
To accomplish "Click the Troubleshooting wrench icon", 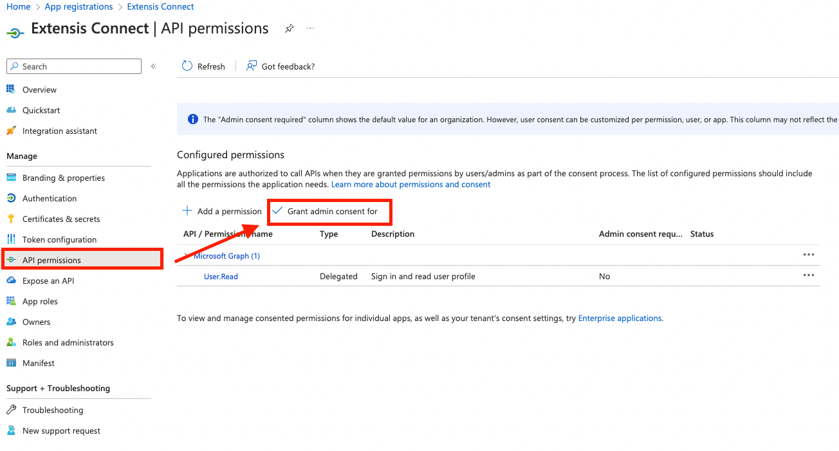I will tap(11, 410).
